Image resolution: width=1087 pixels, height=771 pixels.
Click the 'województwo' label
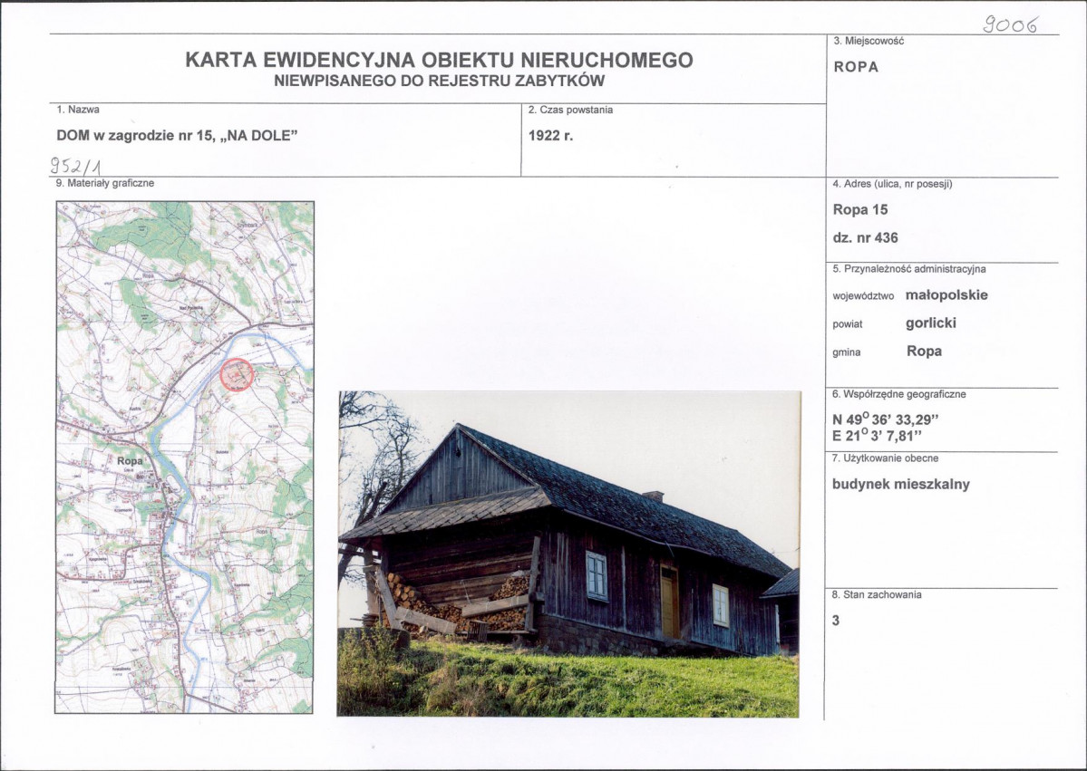point(863,296)
